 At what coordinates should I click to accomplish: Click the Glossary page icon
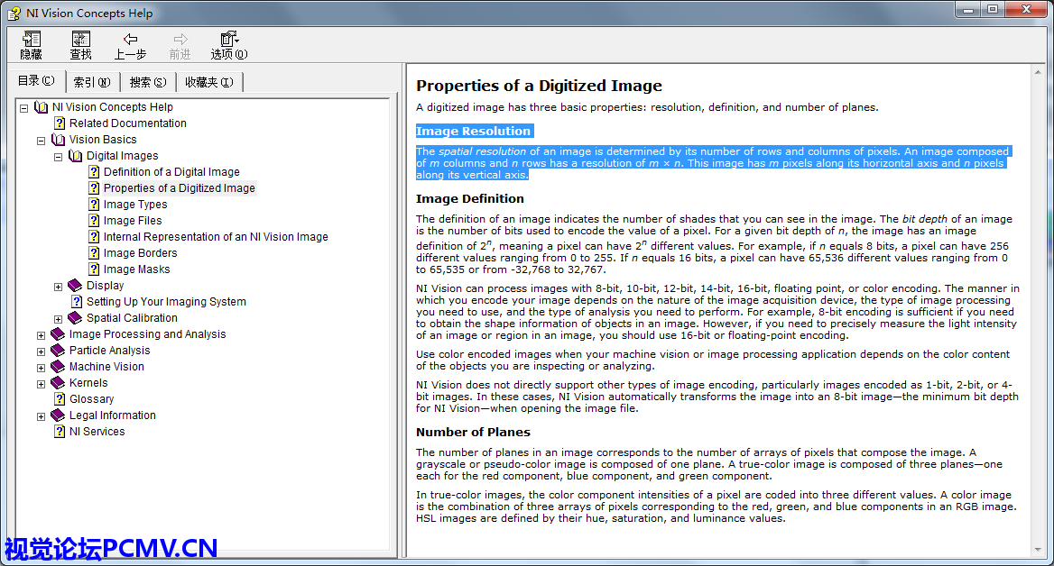(60, 399)
